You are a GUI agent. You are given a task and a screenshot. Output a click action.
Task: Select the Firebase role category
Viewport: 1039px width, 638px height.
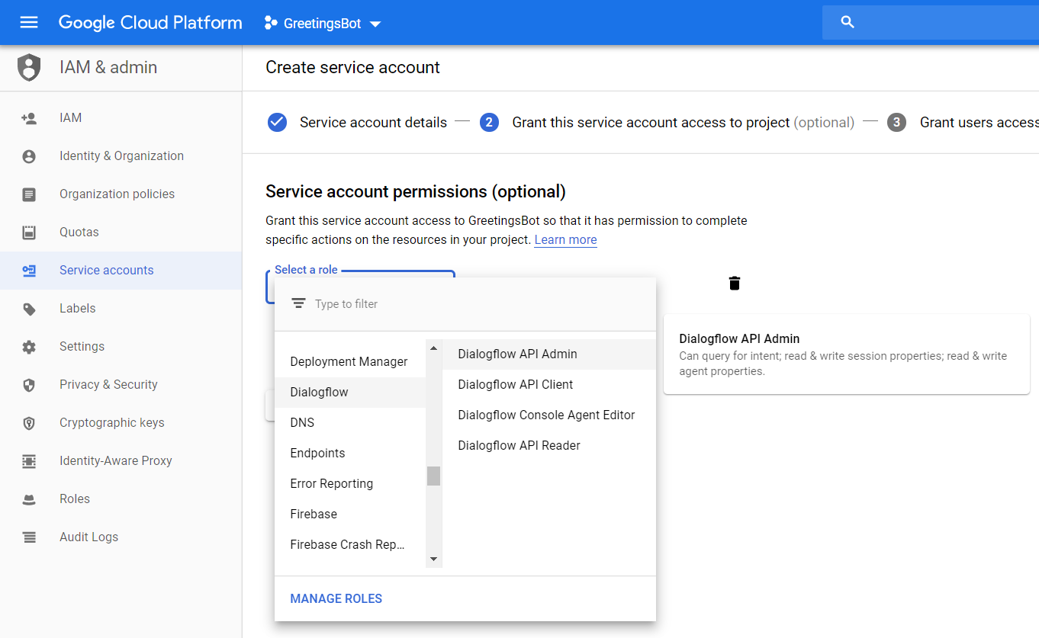pos(349,515)
